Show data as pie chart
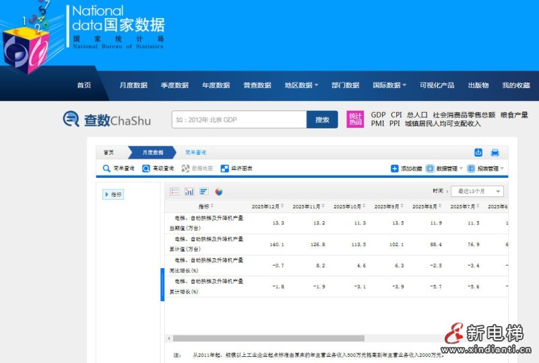Image resolution: width=539 pixels, height=363 pixels. click(x=219, y=192)
